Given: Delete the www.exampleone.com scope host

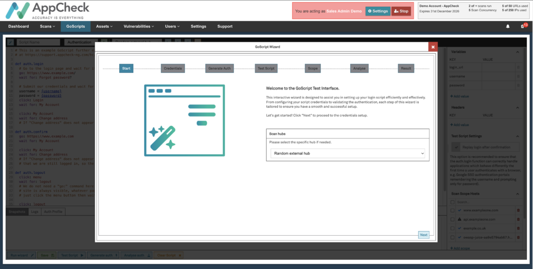Looking at the screenshot, I should pos(518,210).
